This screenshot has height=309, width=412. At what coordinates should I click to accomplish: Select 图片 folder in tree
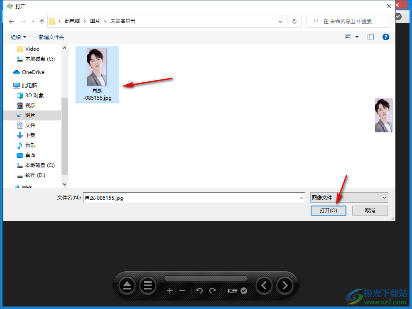(32, 115)
